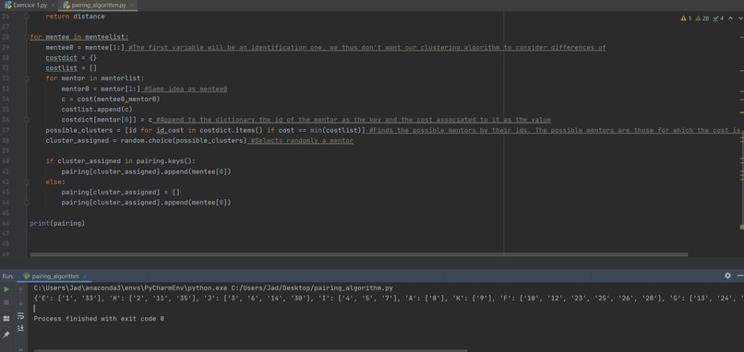Close the Exercice 1.py tab
Screen dimensions: 744x352
(53, 6)
